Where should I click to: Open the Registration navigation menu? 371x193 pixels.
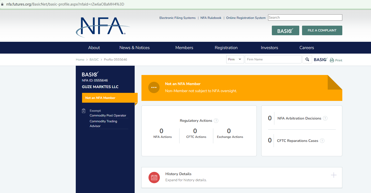[x=226, y=48]
